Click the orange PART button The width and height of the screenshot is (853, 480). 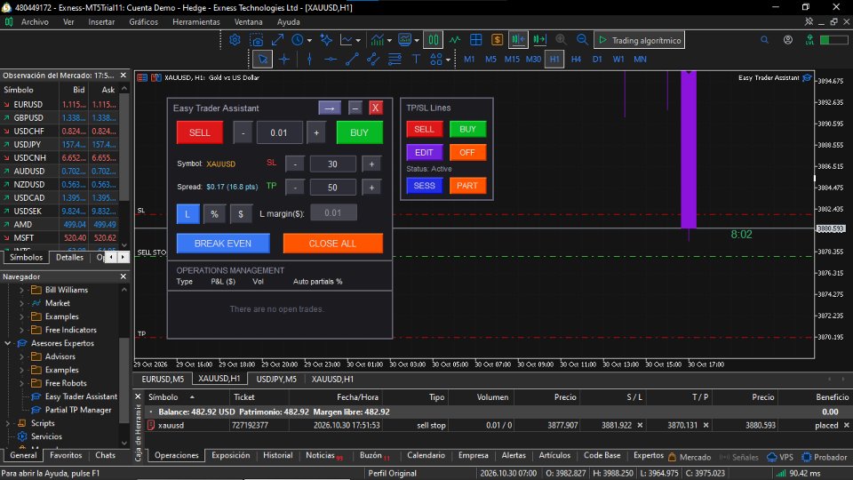tap(467, 186)
